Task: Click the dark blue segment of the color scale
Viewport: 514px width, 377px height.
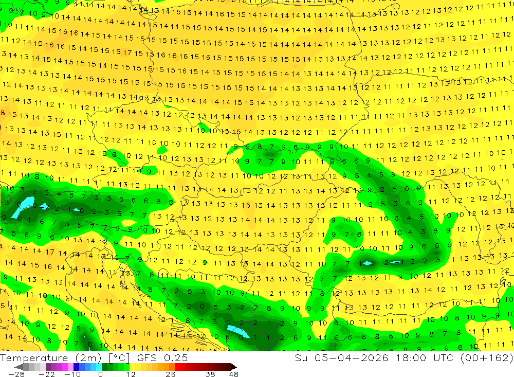Action: [x=76, y=367]
